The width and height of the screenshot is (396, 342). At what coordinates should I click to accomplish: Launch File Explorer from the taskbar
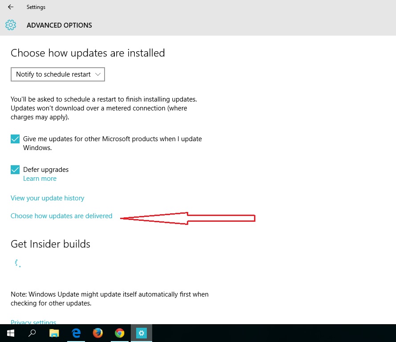54,333
